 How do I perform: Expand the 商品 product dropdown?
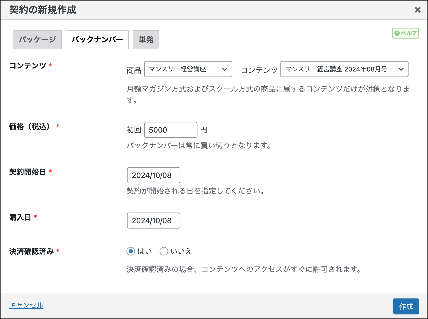click(x=188, y=69)
